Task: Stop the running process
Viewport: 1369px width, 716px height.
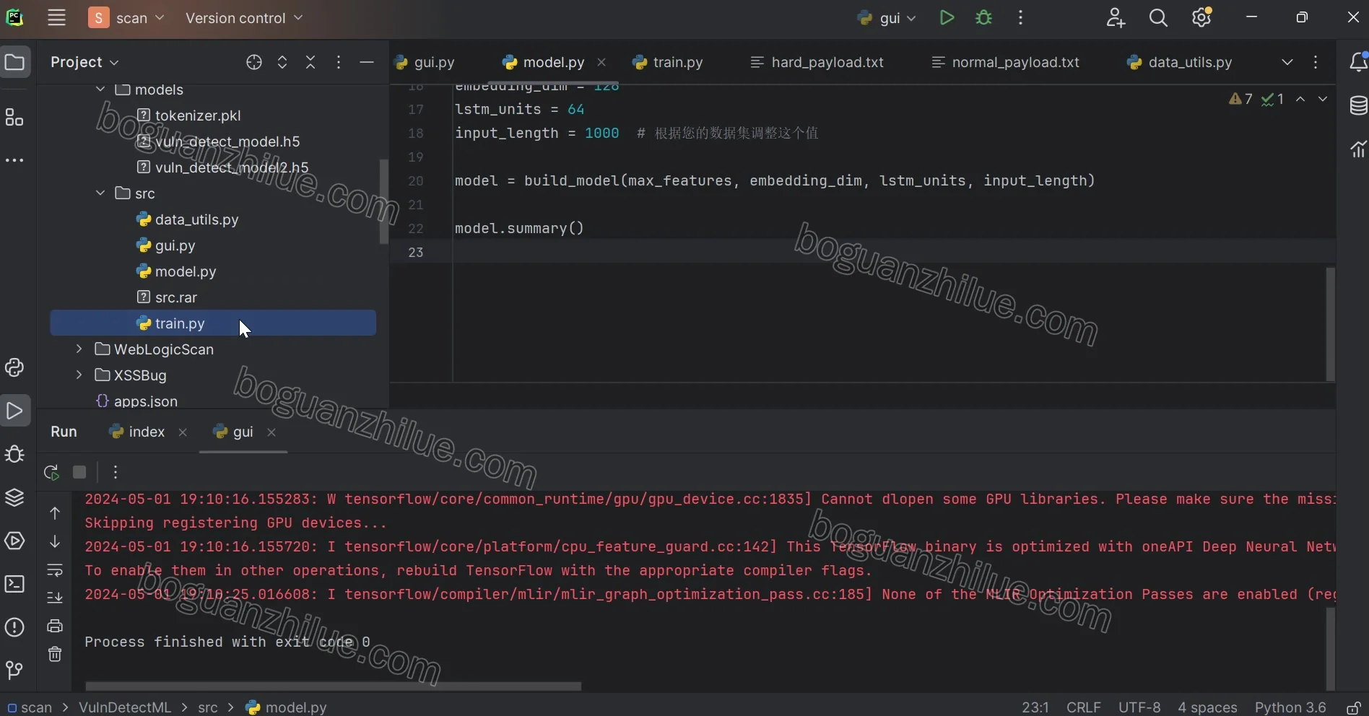Action: [x=79, y=472]
